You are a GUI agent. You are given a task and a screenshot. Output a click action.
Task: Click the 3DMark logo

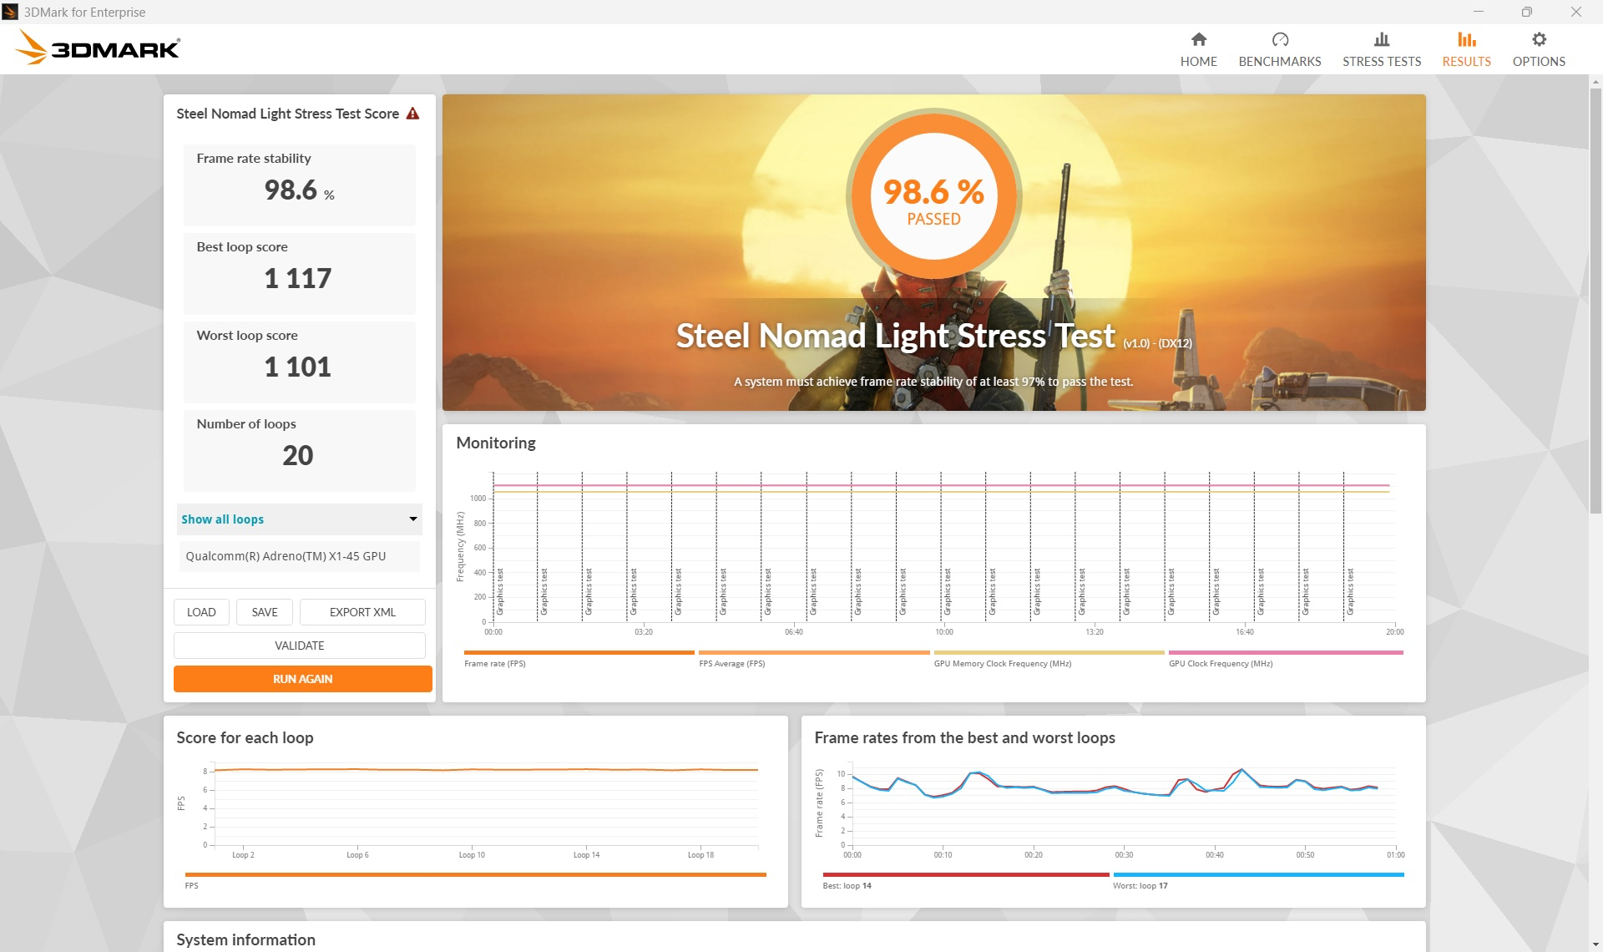click(x=98, y=48)
